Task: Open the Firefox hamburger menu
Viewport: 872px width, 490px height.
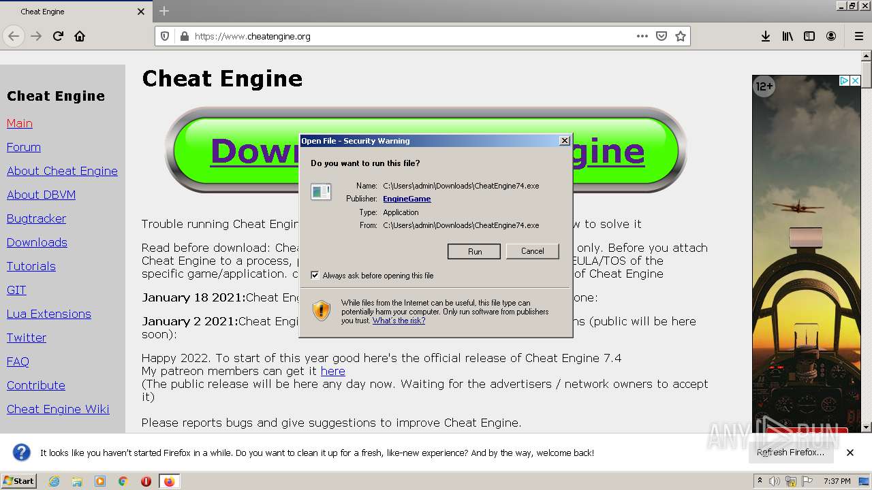Action: pos(858,36)
